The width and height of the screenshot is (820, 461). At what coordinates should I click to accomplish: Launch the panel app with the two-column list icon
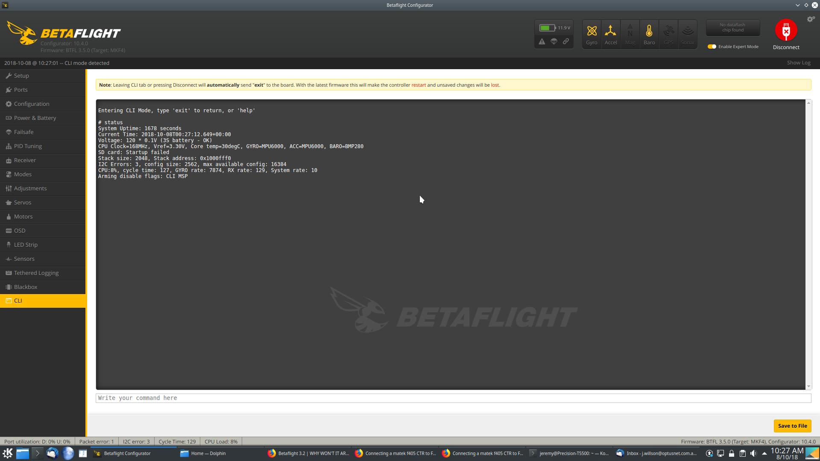pos(83,453)
